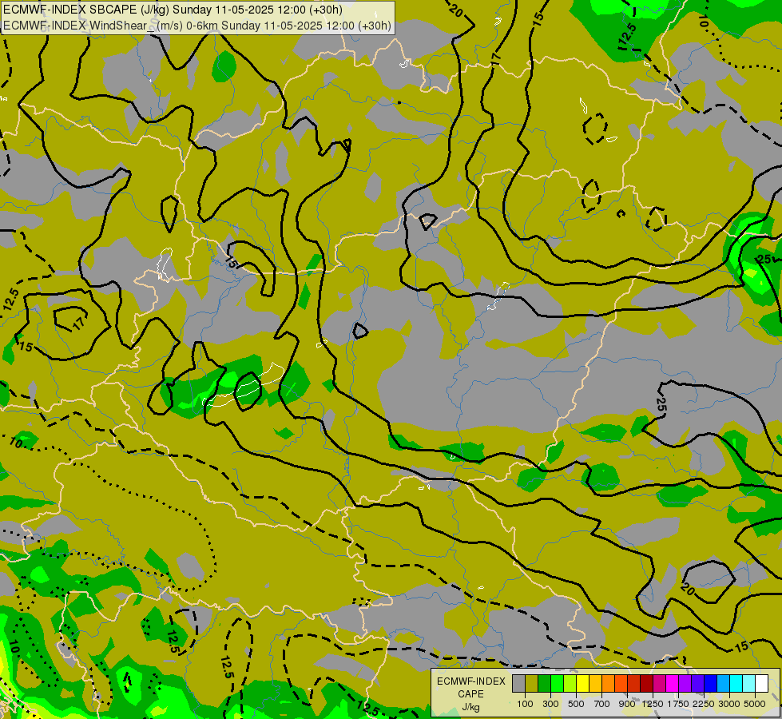Pick the lime yellow-green legend swatch
This screenshot has height=719, width=782.
570,683
